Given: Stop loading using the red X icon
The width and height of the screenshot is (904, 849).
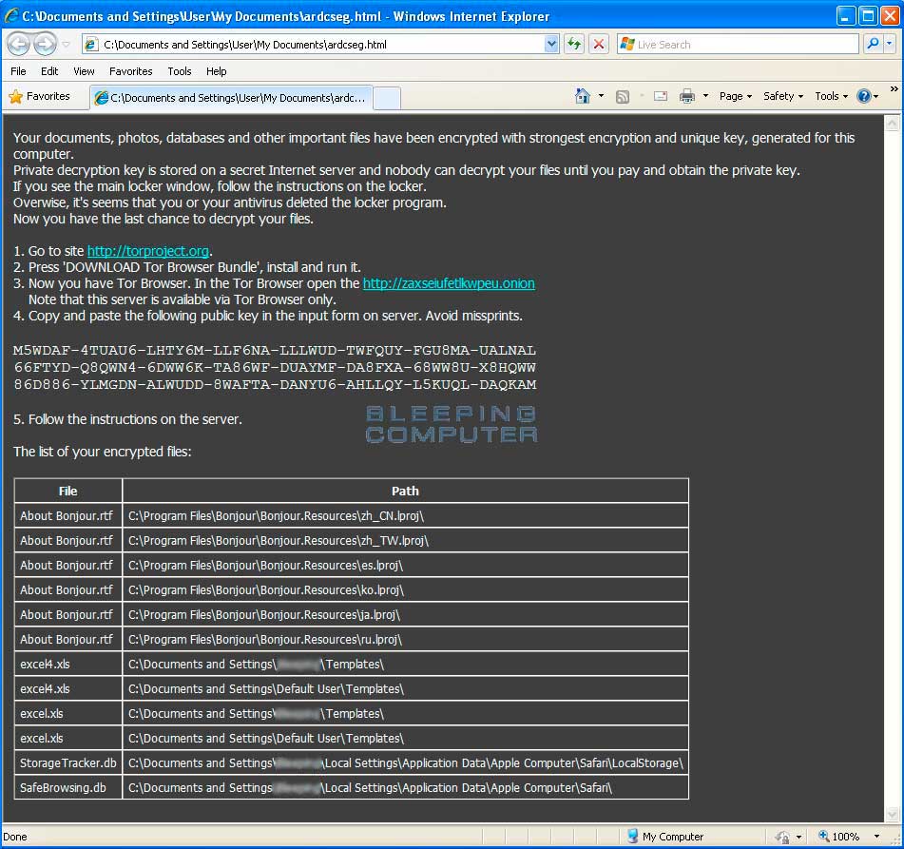Looking at the screenshot, I should coord(599,44).
